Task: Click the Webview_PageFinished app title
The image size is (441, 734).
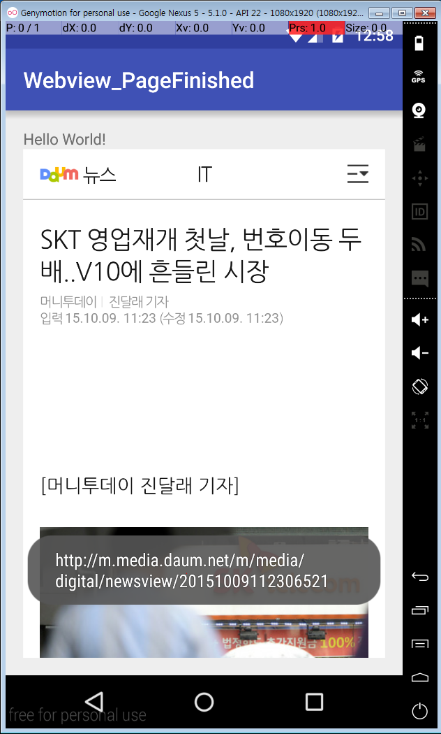Action: tap(139, 80)
